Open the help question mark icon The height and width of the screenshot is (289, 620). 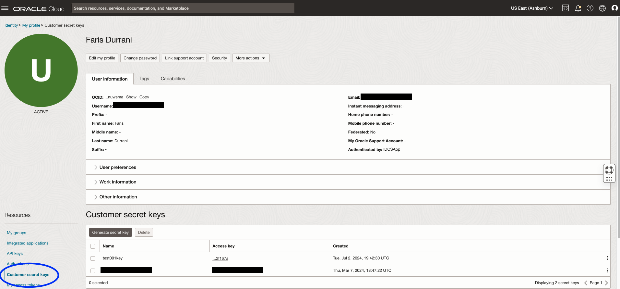(x=590, y=8)
